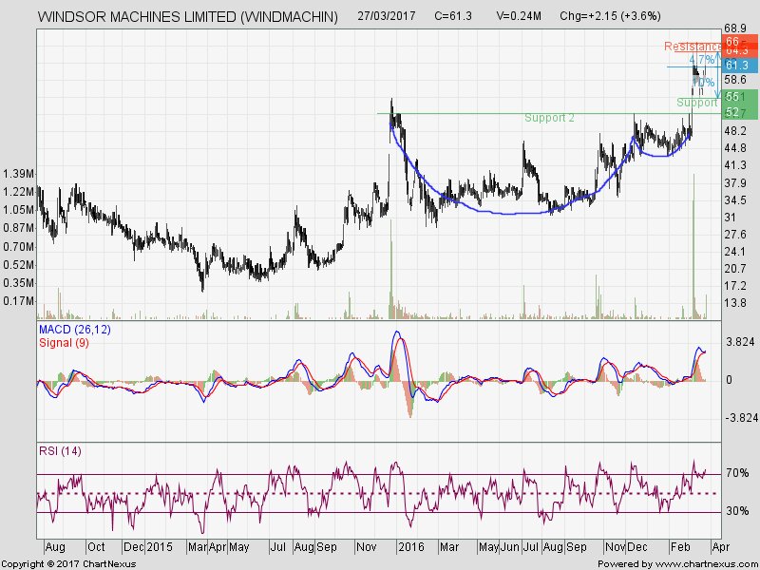Click the 0.52M volume axis label
Screen dimensions: 760x570
point(18,265)
